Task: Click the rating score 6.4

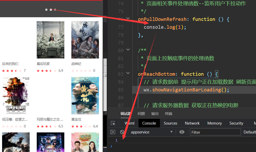Action: point(96,126)
